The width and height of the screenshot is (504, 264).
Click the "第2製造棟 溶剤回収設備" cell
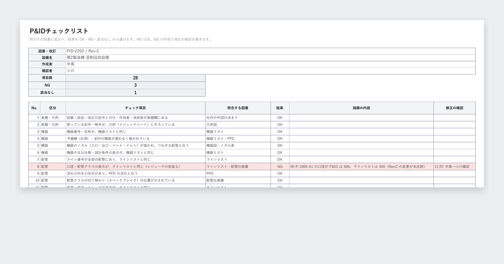(x=270, y=58)
